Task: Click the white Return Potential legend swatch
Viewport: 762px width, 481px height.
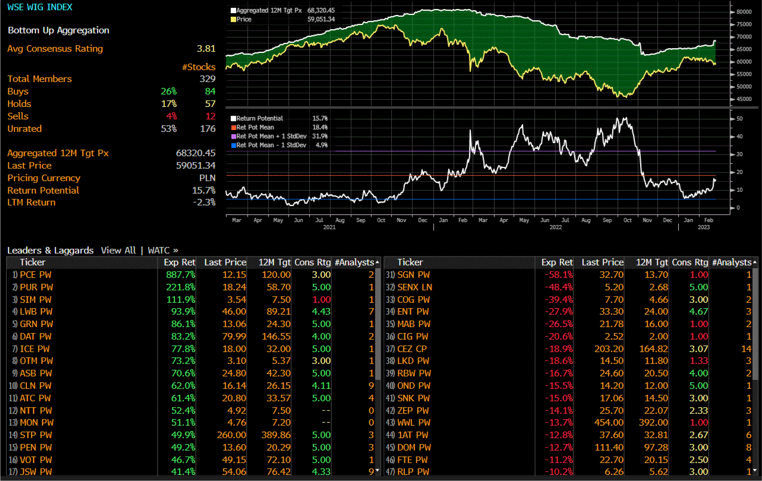Action: pos(234,118)
